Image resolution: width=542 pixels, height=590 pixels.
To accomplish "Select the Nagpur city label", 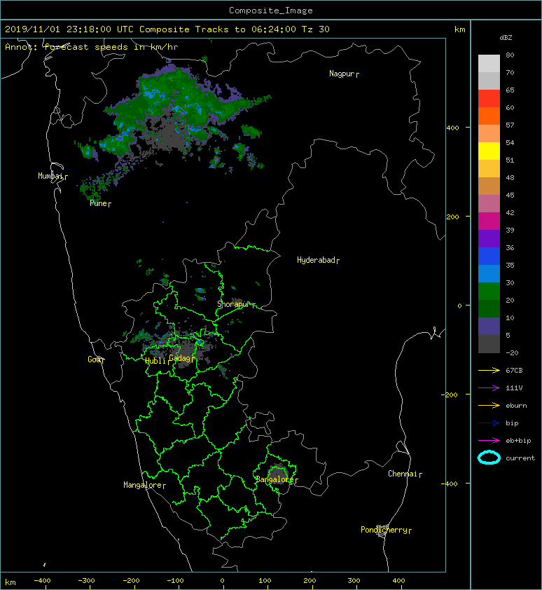I will (x=344, y=74).
